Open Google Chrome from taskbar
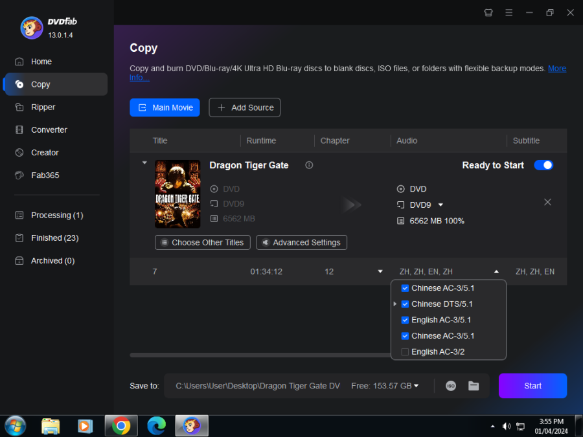This screenshot has width=583, height=437. [121, 426]
